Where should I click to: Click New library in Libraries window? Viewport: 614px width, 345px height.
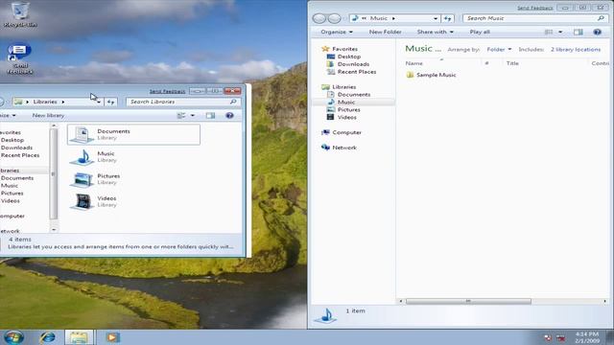pyautogui.click(x=48, y=115)
